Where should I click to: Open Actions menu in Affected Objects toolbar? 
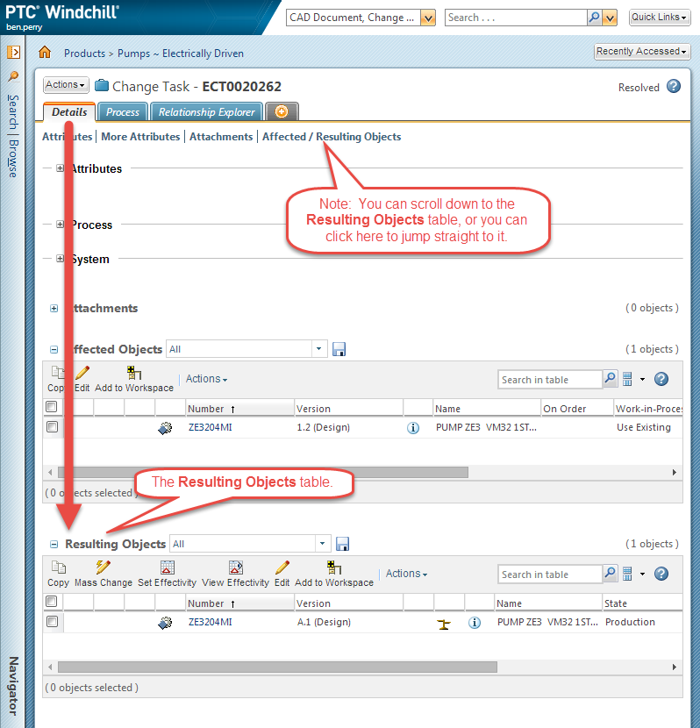tap(206, 379)
